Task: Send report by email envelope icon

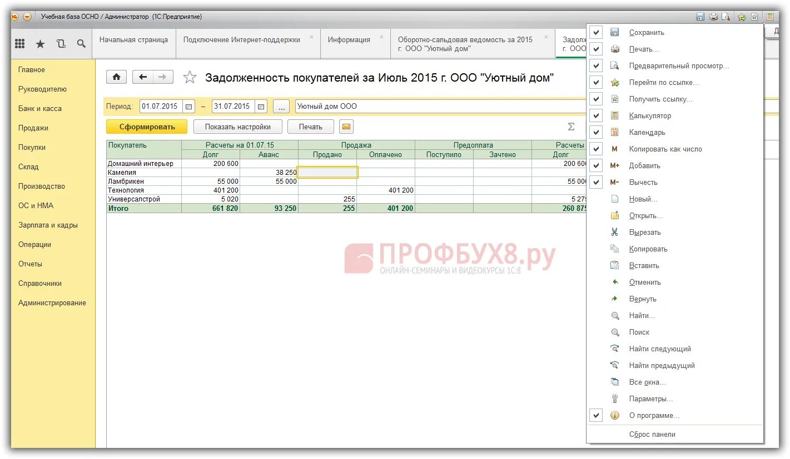Action: (x=346, y=127)
